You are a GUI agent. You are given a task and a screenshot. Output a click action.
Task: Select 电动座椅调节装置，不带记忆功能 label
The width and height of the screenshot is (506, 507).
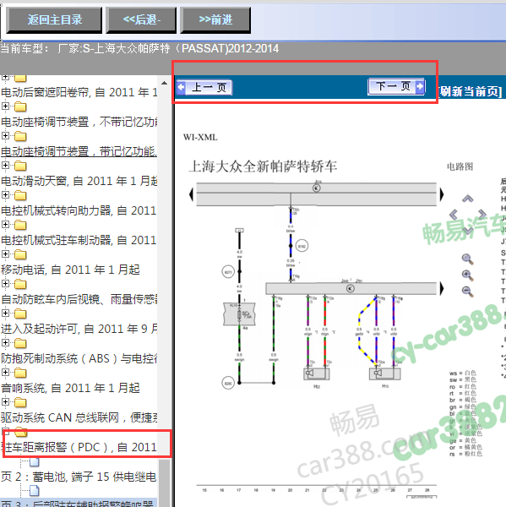[x=79, y=122]
